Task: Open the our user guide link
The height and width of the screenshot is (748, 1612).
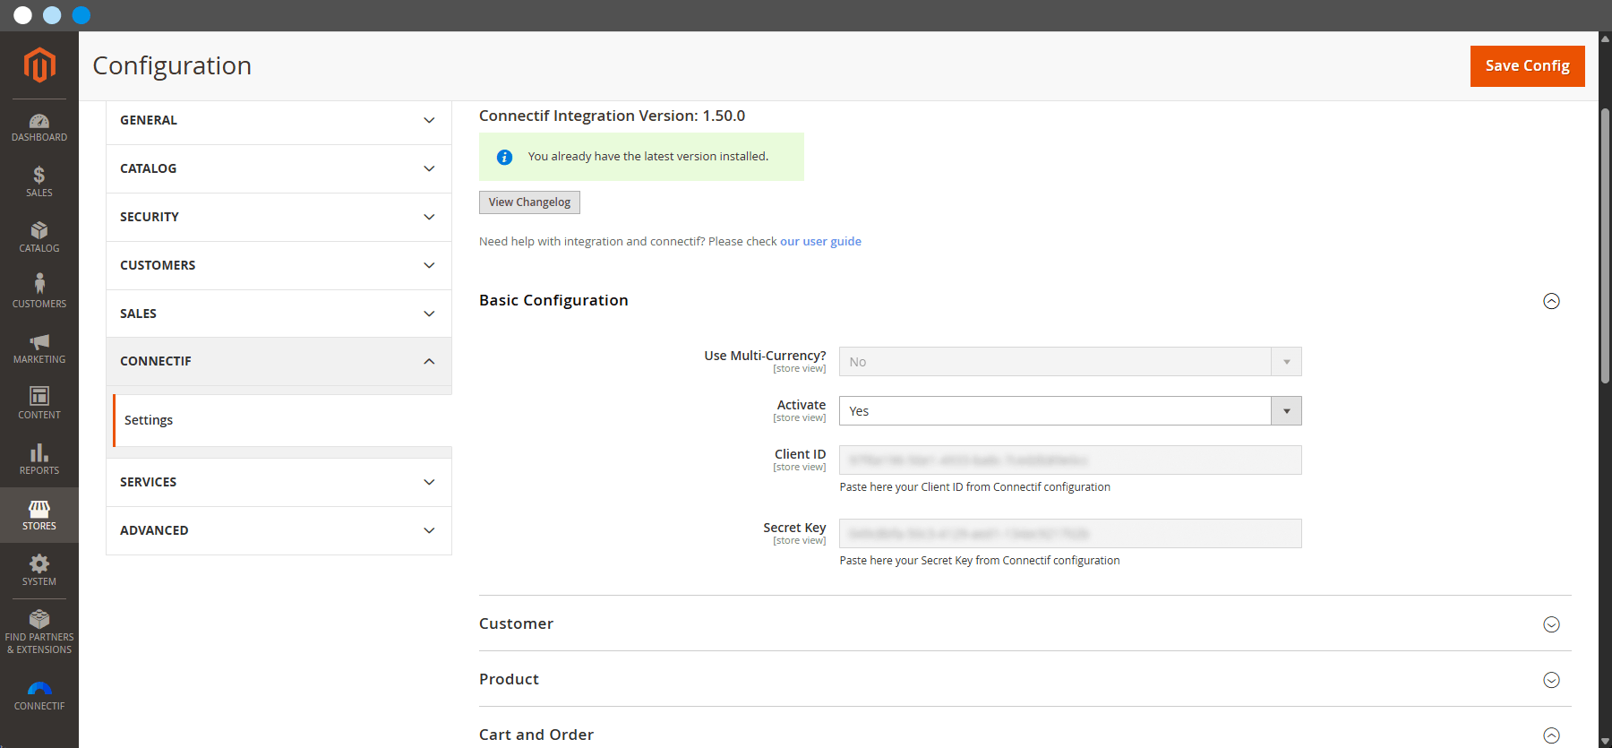Action: point(820,242)
